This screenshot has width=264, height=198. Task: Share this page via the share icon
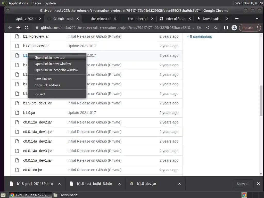point(208,28)
